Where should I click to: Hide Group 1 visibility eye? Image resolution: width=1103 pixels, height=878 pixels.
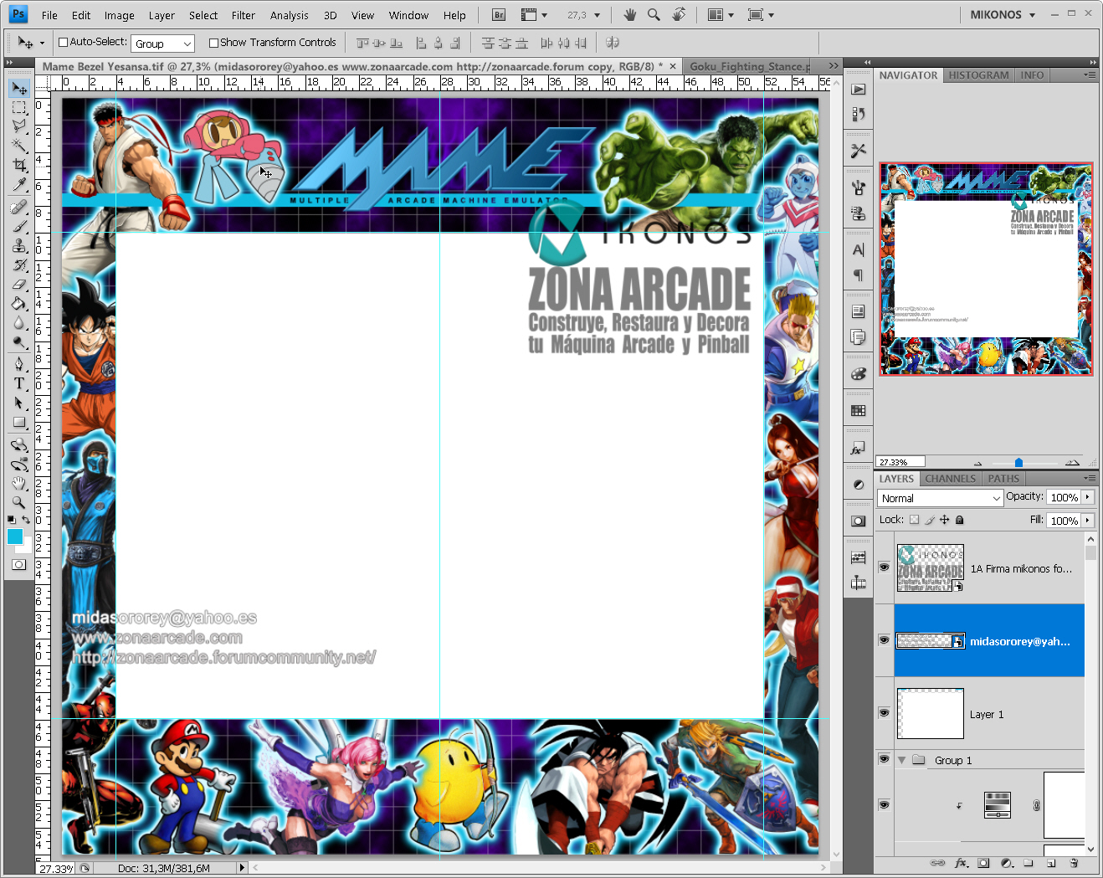(884, 759)
